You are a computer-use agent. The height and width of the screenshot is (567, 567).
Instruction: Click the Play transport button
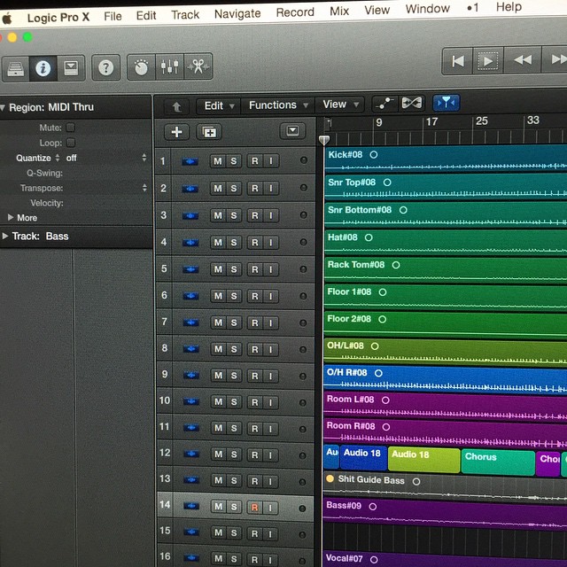click(x=487, y=60)
